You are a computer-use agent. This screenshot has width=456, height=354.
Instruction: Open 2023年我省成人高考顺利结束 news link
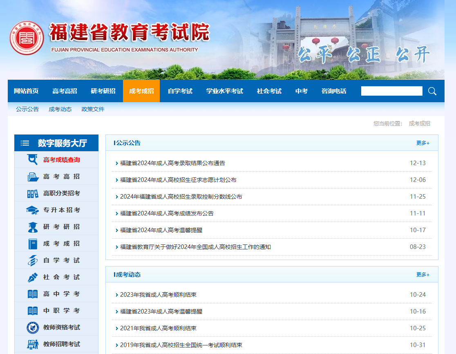(158, 295)
